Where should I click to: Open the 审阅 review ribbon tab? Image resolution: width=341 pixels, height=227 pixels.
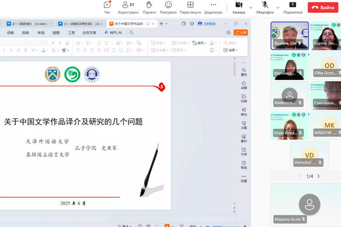coord(41,33)
